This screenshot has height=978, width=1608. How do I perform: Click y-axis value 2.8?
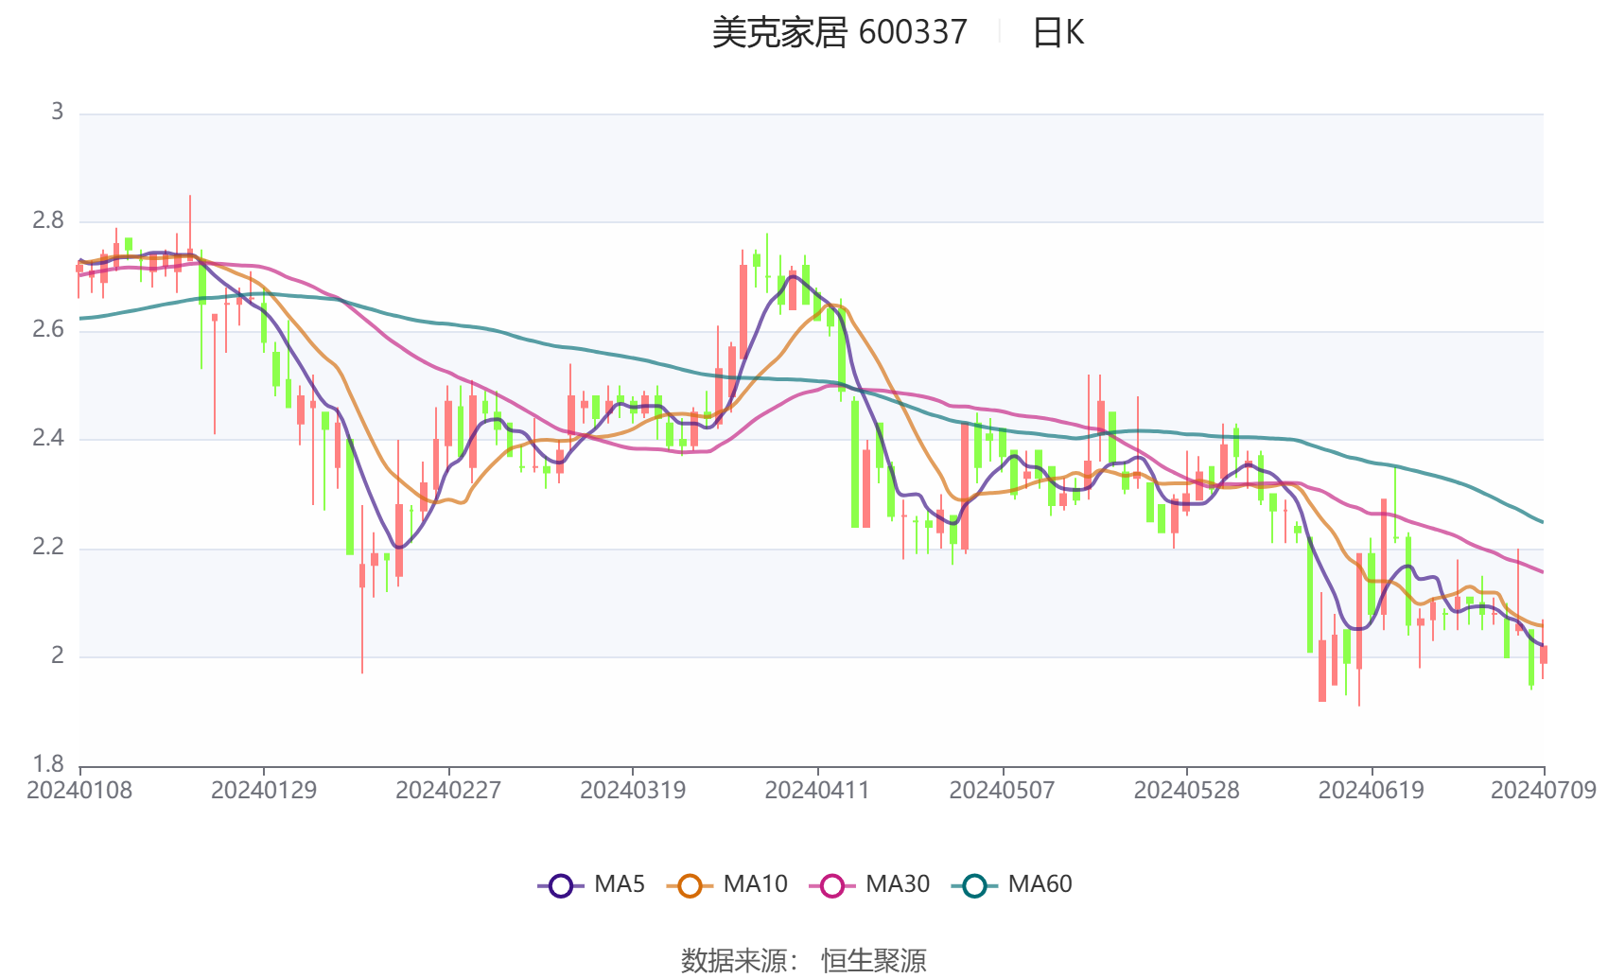(48, 221)
